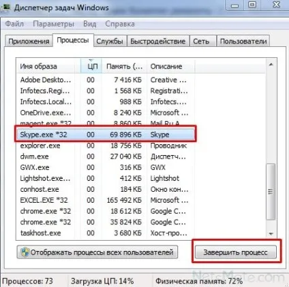The image size is (289, 287).
Task: Click the 27 040 КБ memory value
Action: (126, 156)
